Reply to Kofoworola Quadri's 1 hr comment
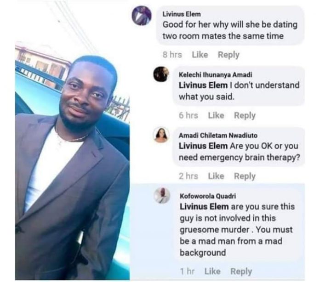320x282 pixels. tap(241, 271)
